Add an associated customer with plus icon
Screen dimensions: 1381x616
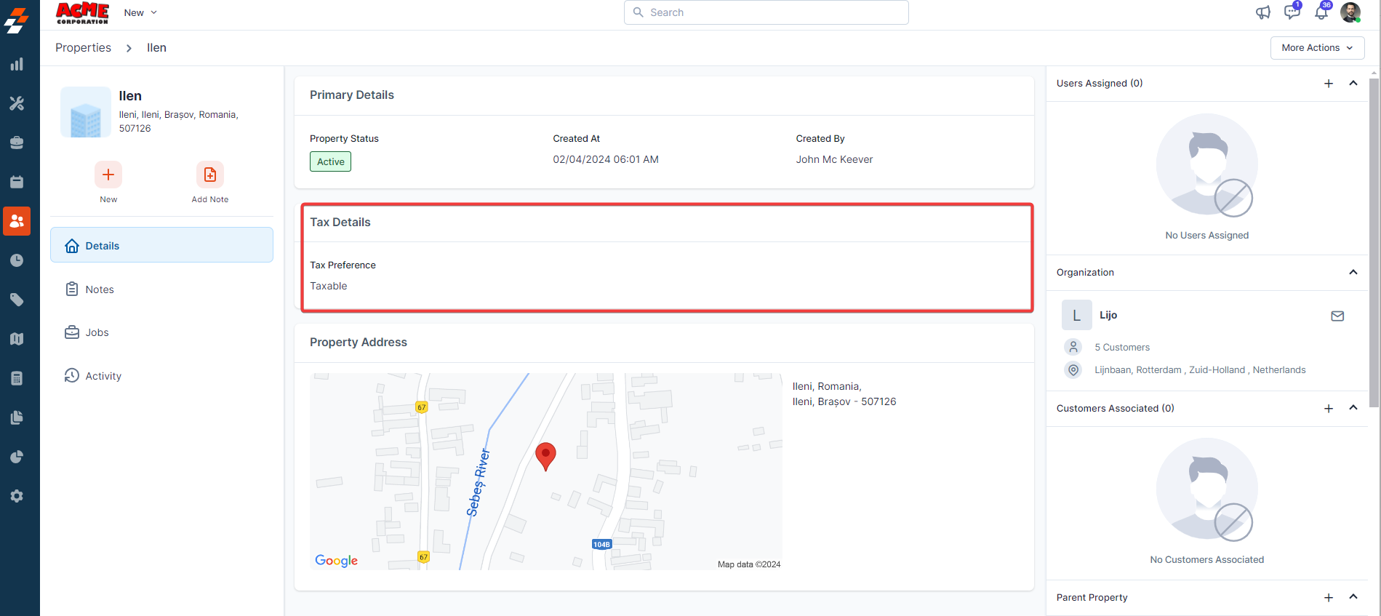coord(1328,409)
